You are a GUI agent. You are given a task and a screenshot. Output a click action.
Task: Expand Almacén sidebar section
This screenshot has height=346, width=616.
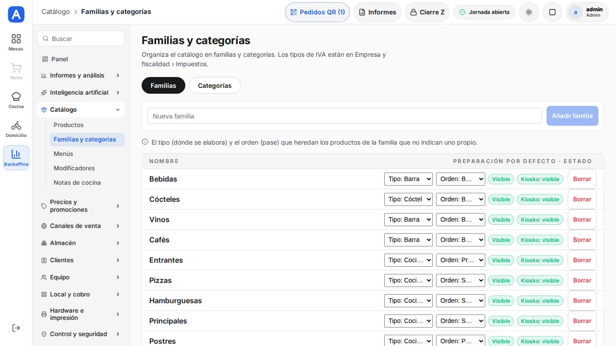click(x=81, y=243)
